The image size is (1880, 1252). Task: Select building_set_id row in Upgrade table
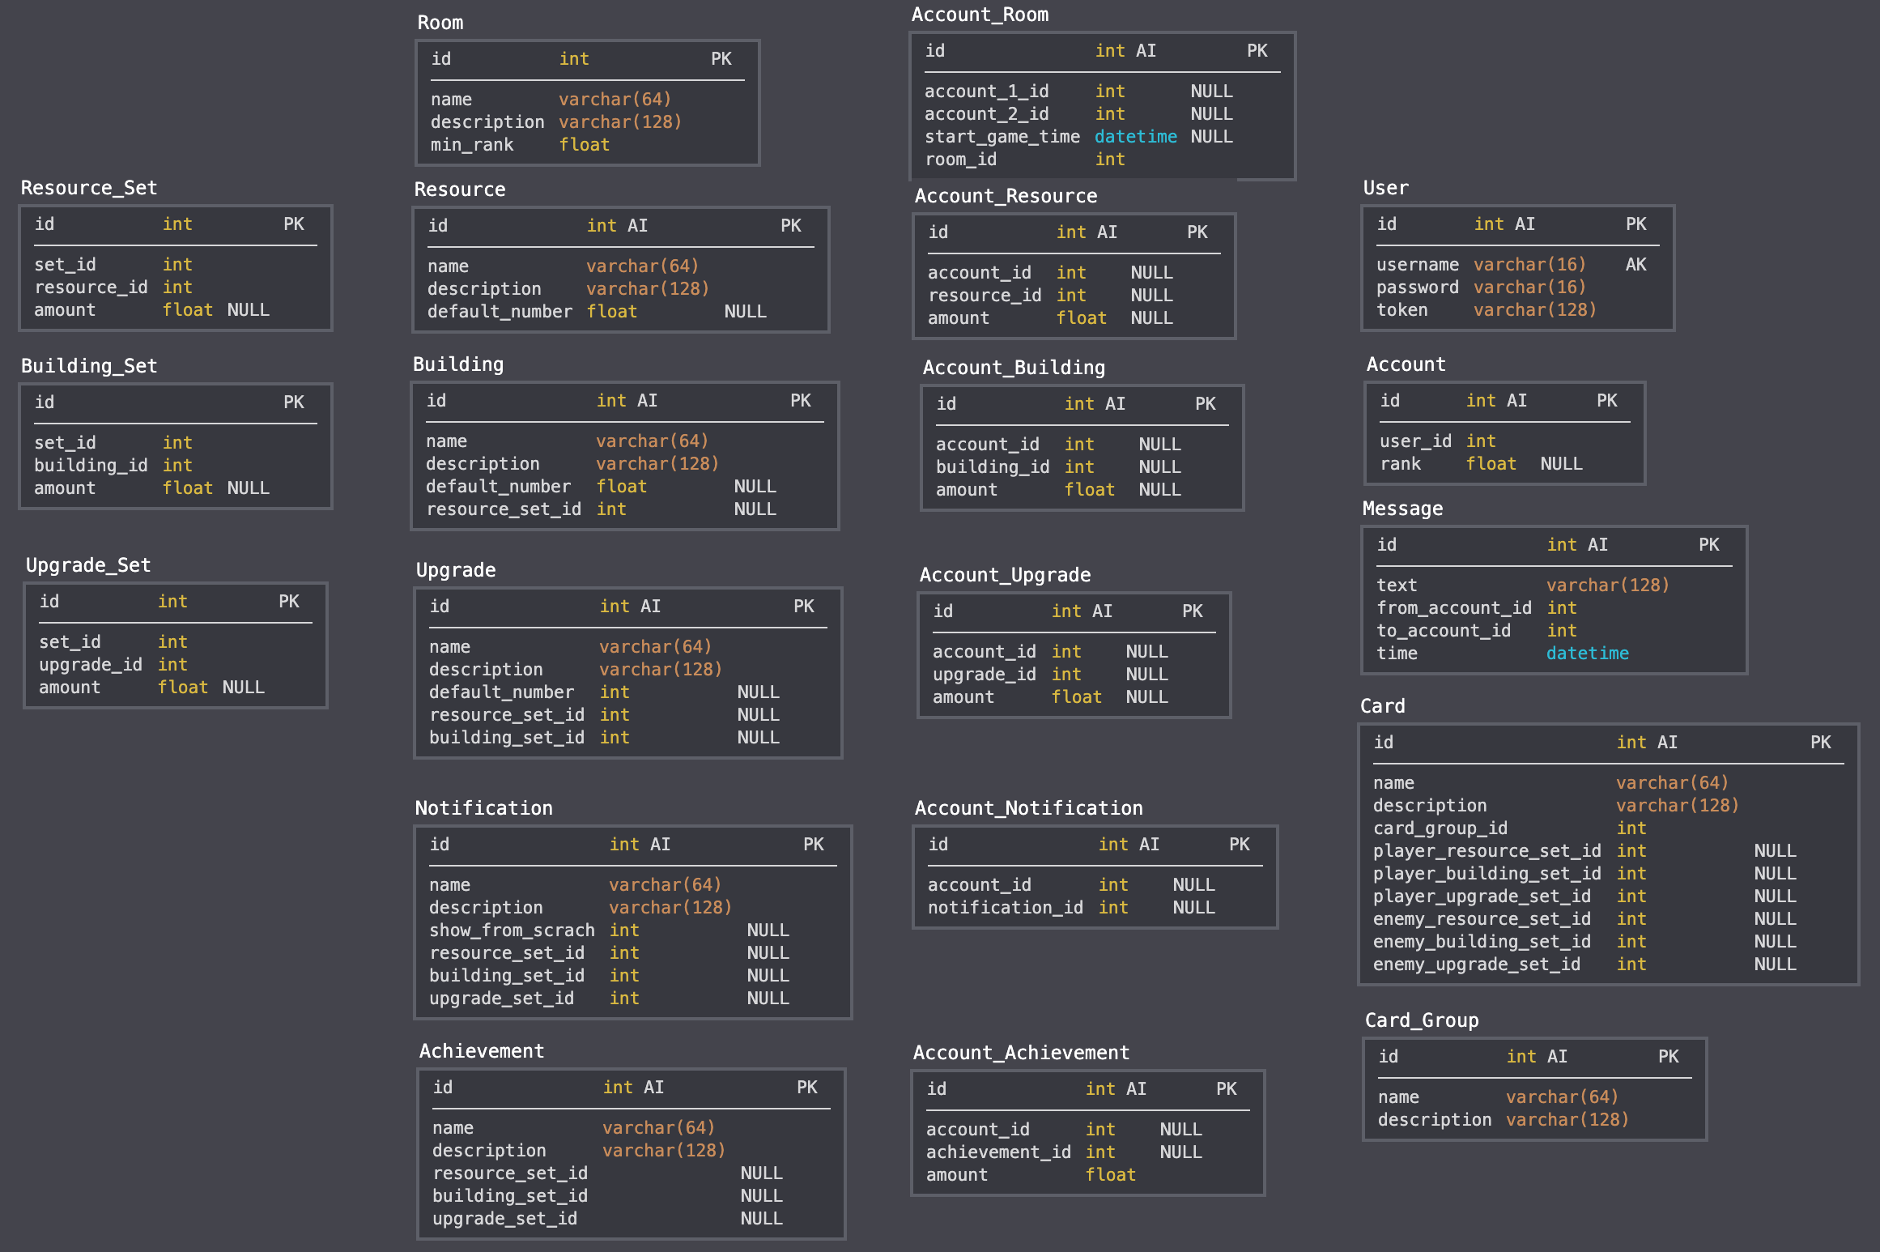(506, 738)
